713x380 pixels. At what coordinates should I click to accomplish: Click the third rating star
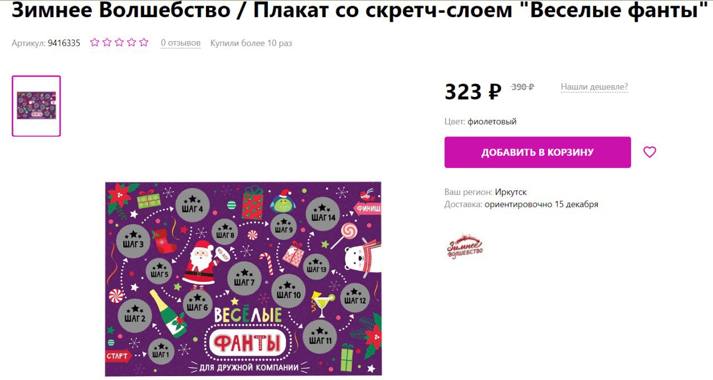[x=119, y=42]
